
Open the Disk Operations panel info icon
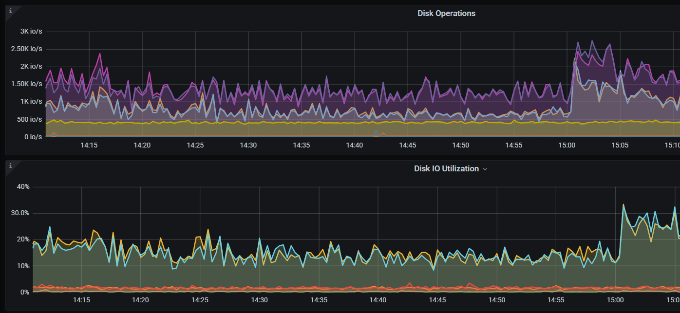[x=10, y=11]
